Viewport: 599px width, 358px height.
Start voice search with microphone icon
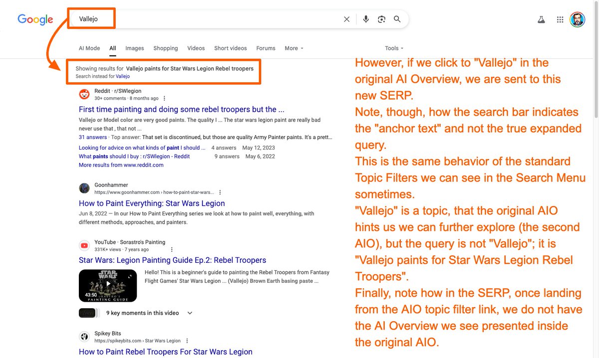click(x=366, y=19)
